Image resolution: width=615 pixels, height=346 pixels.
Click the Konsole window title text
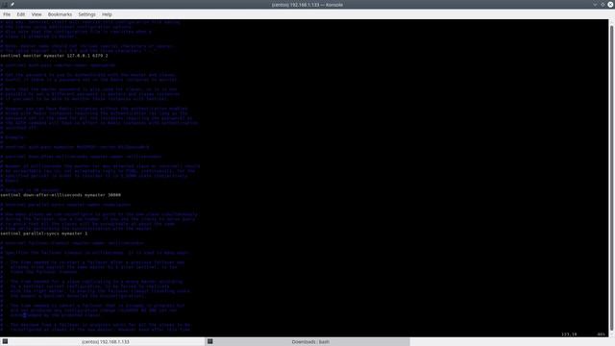point(307,5)
